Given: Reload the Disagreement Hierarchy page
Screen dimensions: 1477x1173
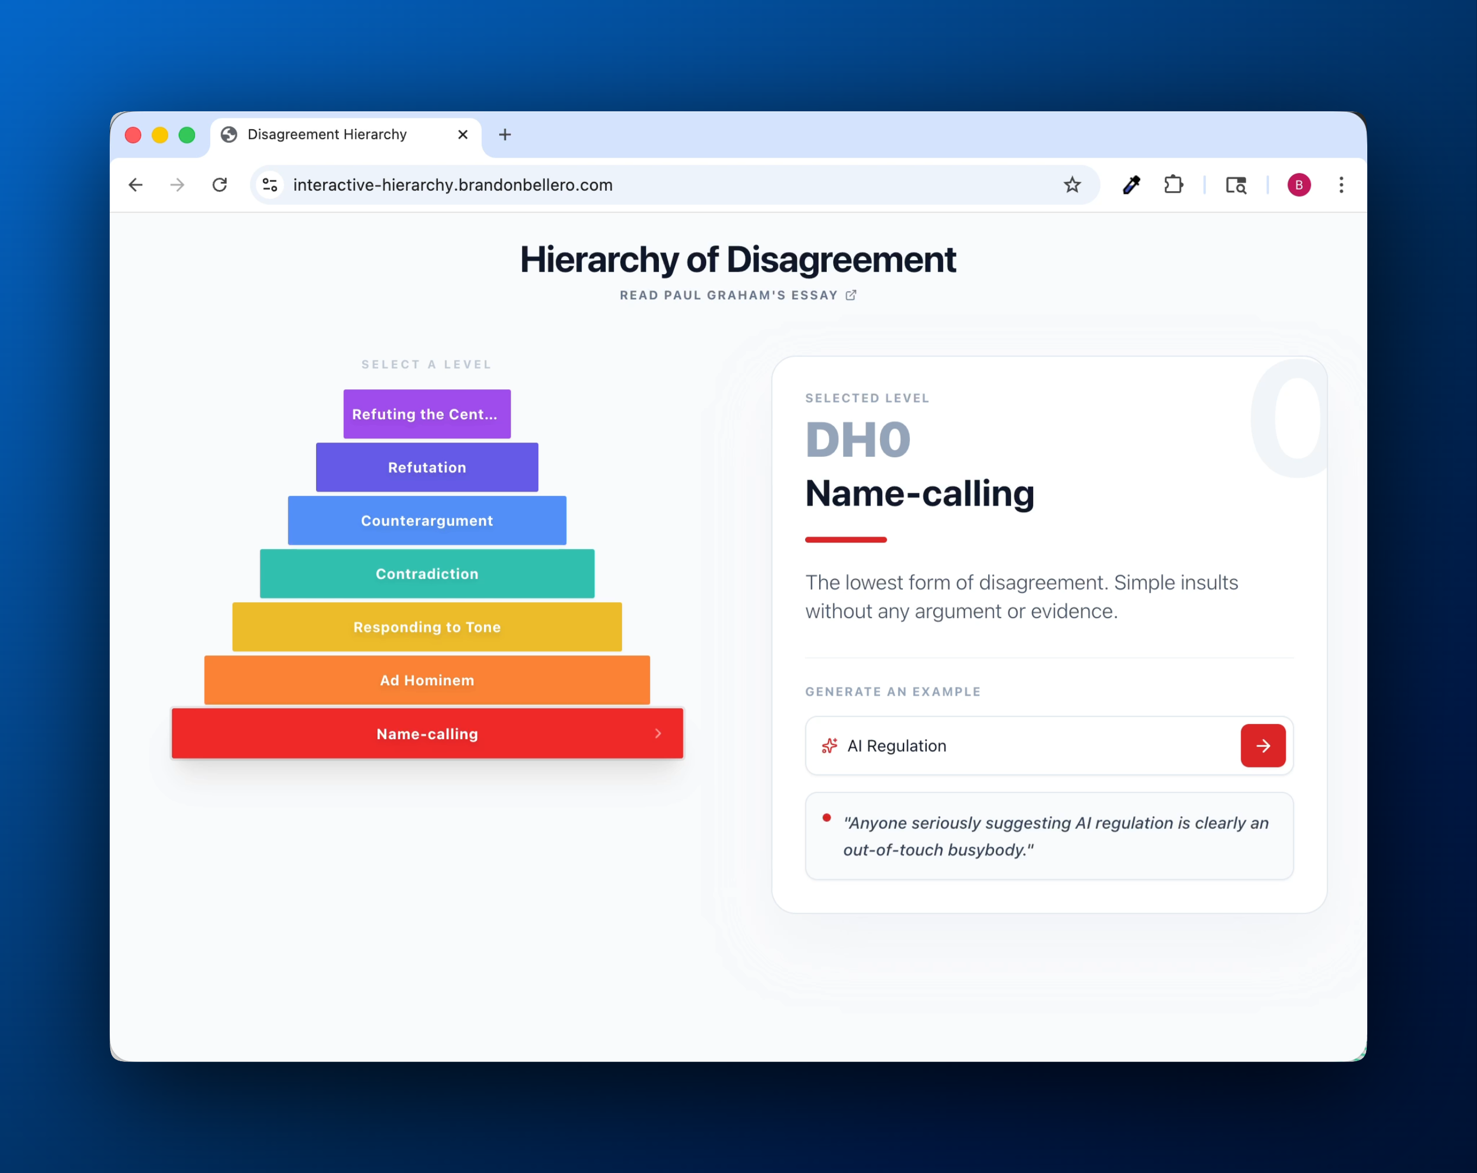Looking at the screenshot, I should coord(219,184).
